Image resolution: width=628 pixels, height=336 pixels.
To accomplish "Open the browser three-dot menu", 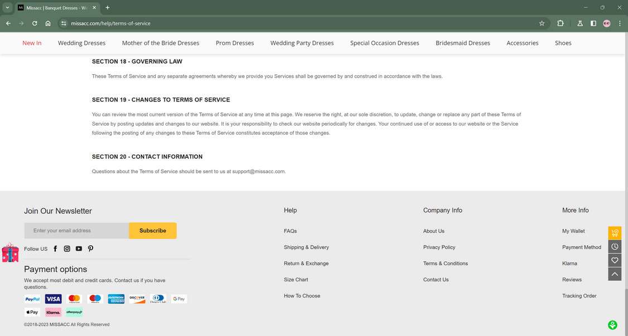I will point(620,23).
